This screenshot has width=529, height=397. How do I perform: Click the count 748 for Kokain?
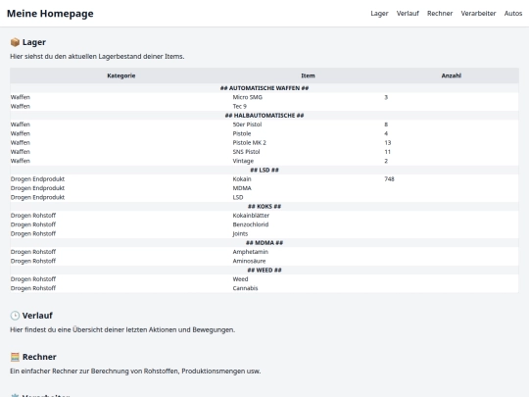[389, 179]
